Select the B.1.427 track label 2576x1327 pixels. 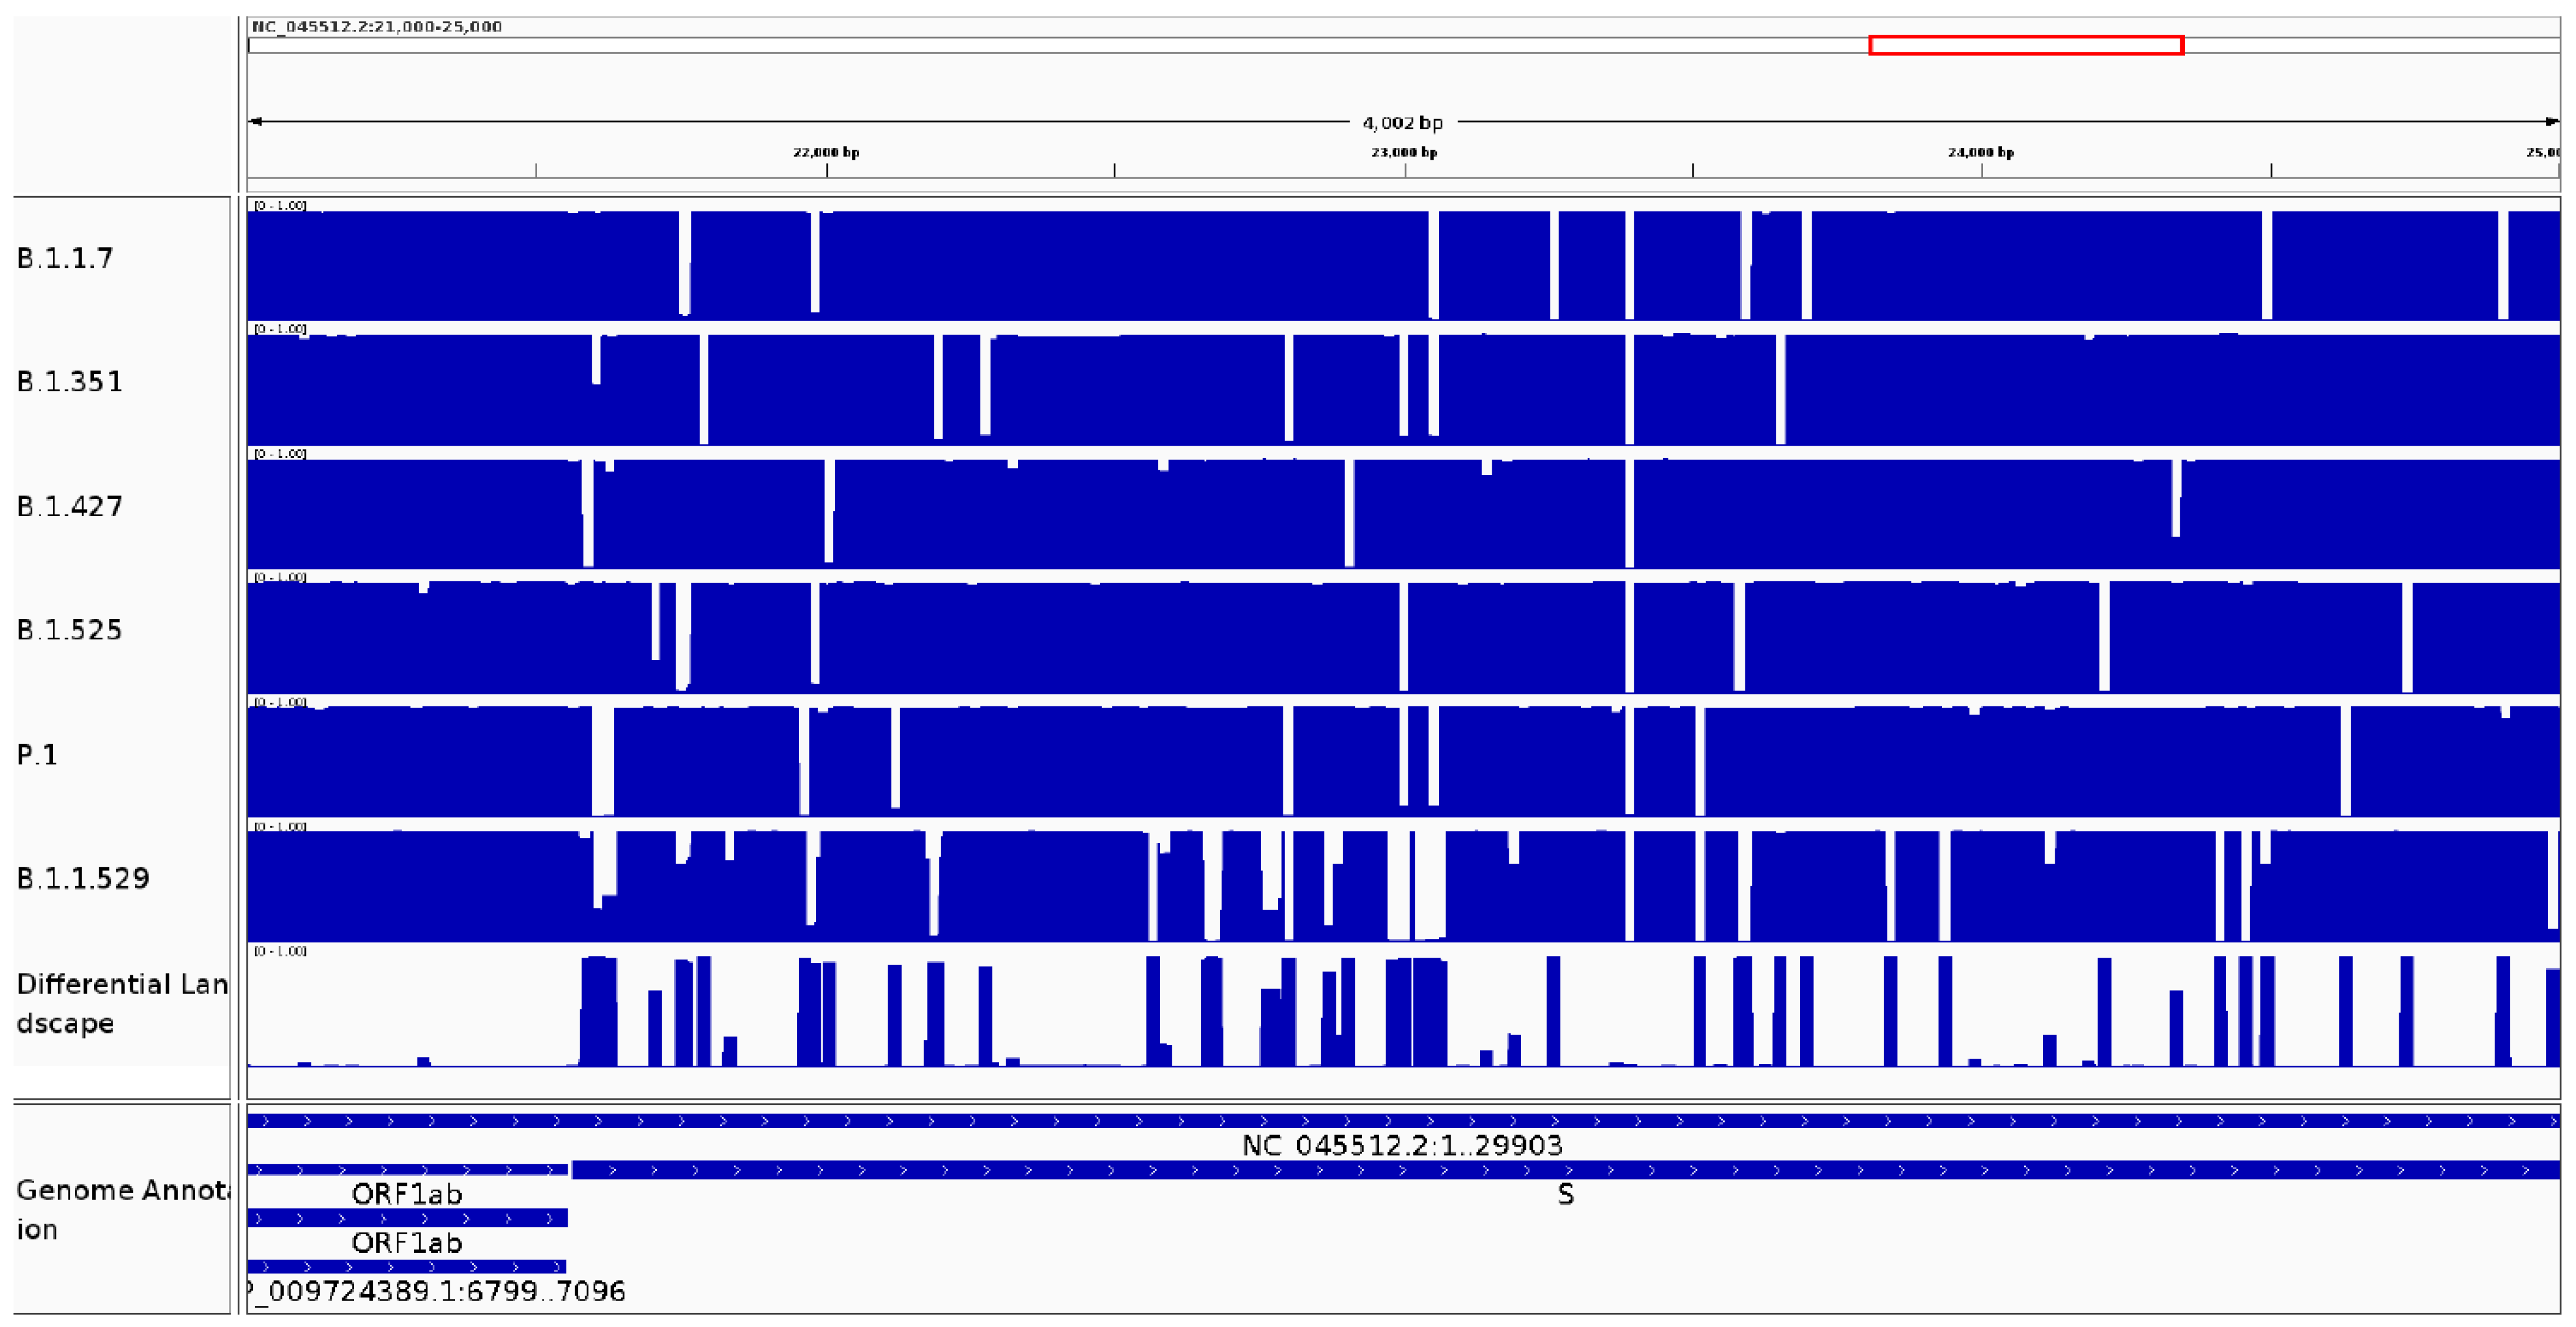coord(70,506)
